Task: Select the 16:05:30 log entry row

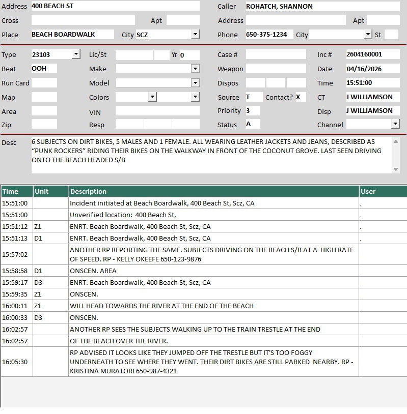Action: pos(213,362)
